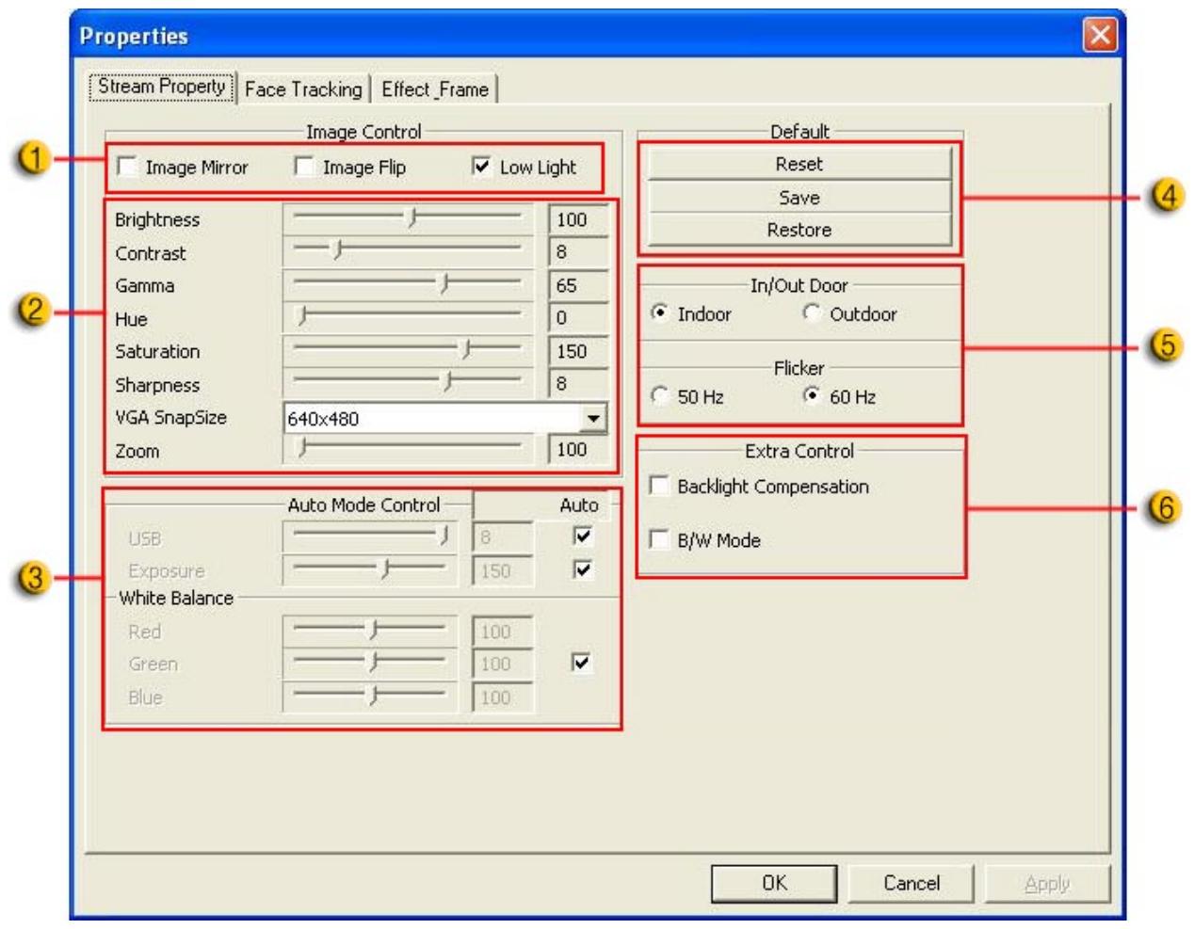Image resolution: width=1194 pixels, height=929 pixels.
Task: Click the Cancel button
Action: pyautogui.click(x=912, y=883)
